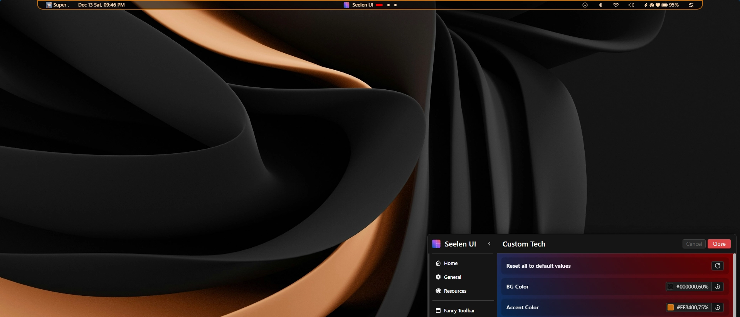Open the Home section

coord(451,263)
